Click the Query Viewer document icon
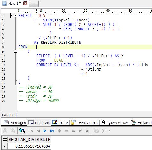152x150 pixels. coord(103,122)
